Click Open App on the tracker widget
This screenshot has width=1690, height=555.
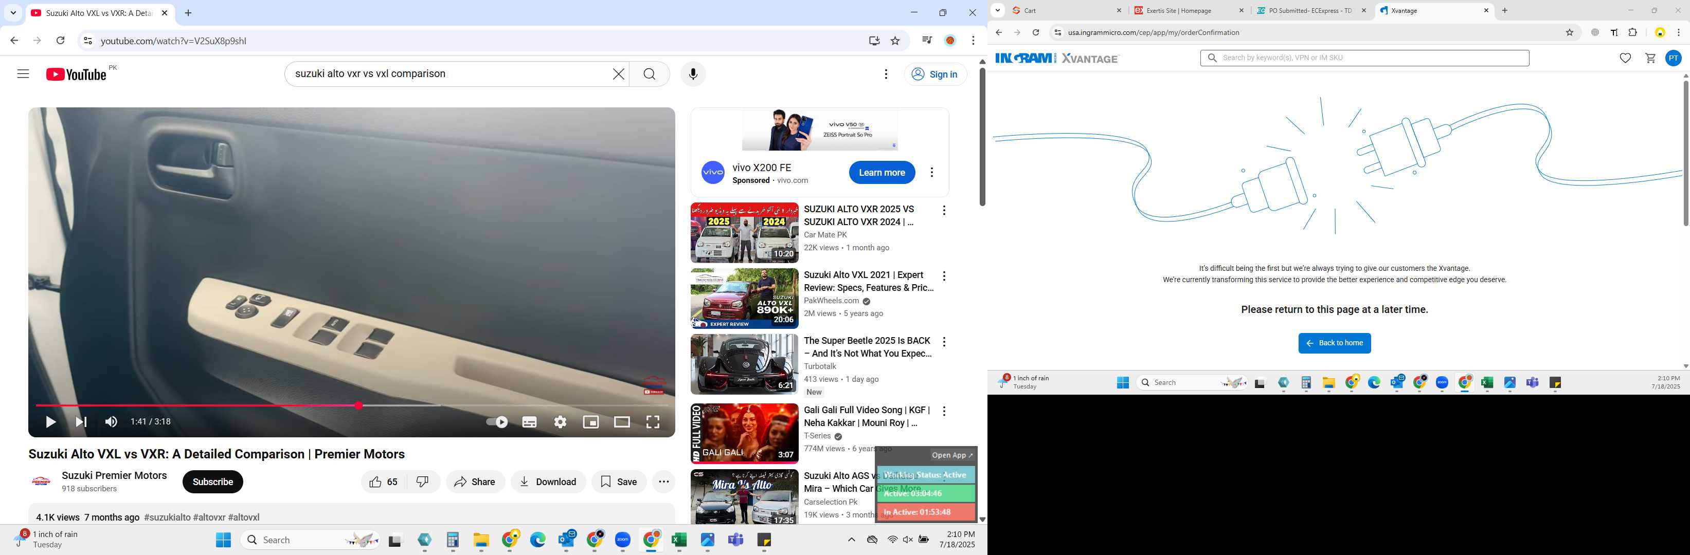(952, 455)
